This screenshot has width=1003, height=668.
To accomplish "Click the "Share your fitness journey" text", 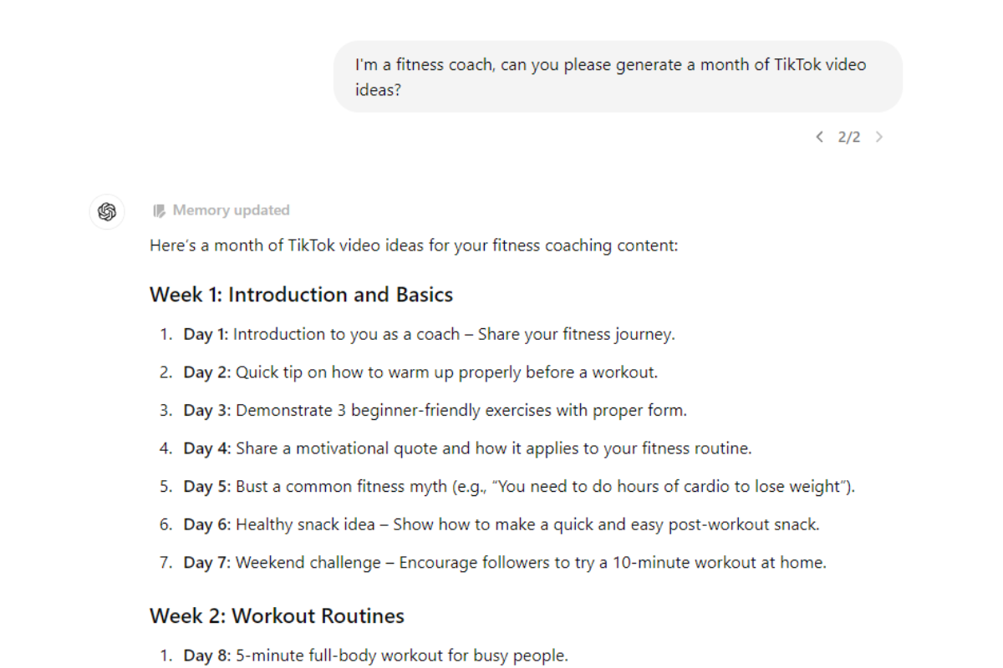I will (x=576, y=334).
